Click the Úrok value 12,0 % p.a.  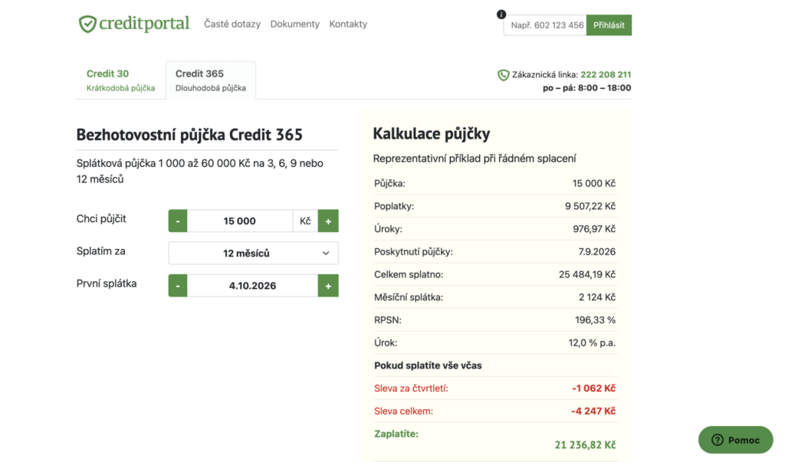[x=592, y=343]
